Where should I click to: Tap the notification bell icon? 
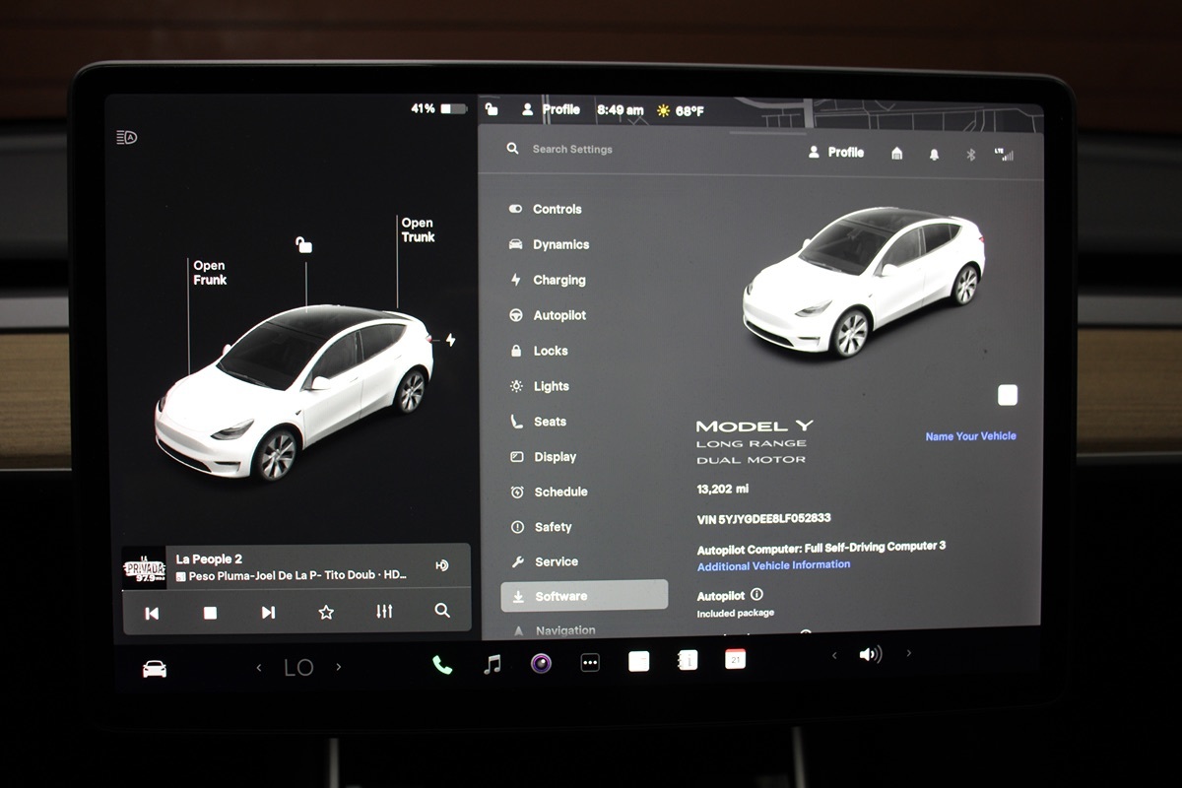coord(934,154)
